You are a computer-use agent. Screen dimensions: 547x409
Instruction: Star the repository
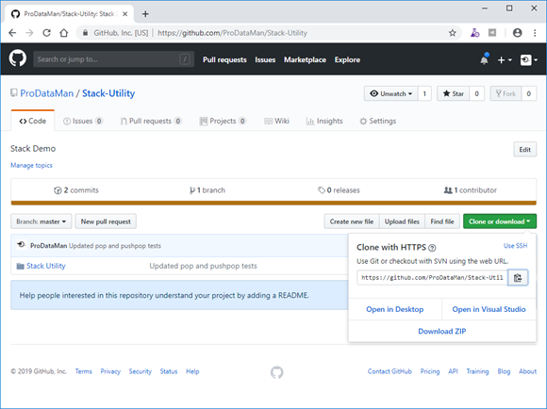[453, 93]
